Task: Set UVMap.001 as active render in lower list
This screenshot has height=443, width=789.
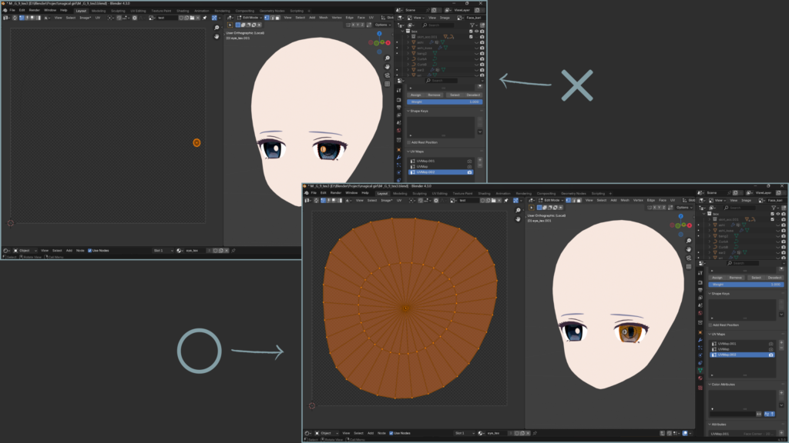Action: 771,343
